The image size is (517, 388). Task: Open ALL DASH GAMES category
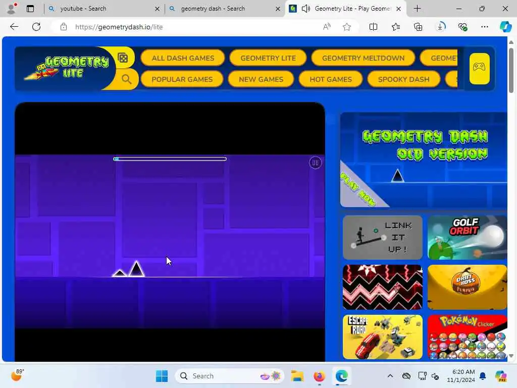click(183, 58)
